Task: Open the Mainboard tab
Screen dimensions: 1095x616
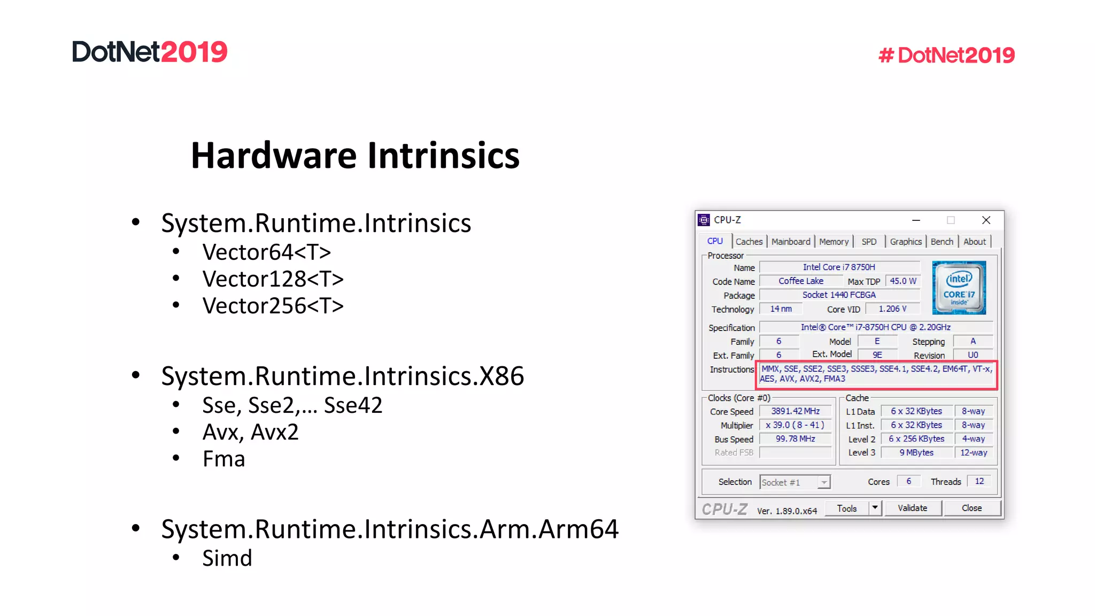Action: (791, 242)
